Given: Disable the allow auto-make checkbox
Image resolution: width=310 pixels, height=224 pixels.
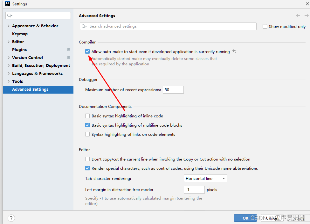Looking at the screenshot, I should [87, 51].
